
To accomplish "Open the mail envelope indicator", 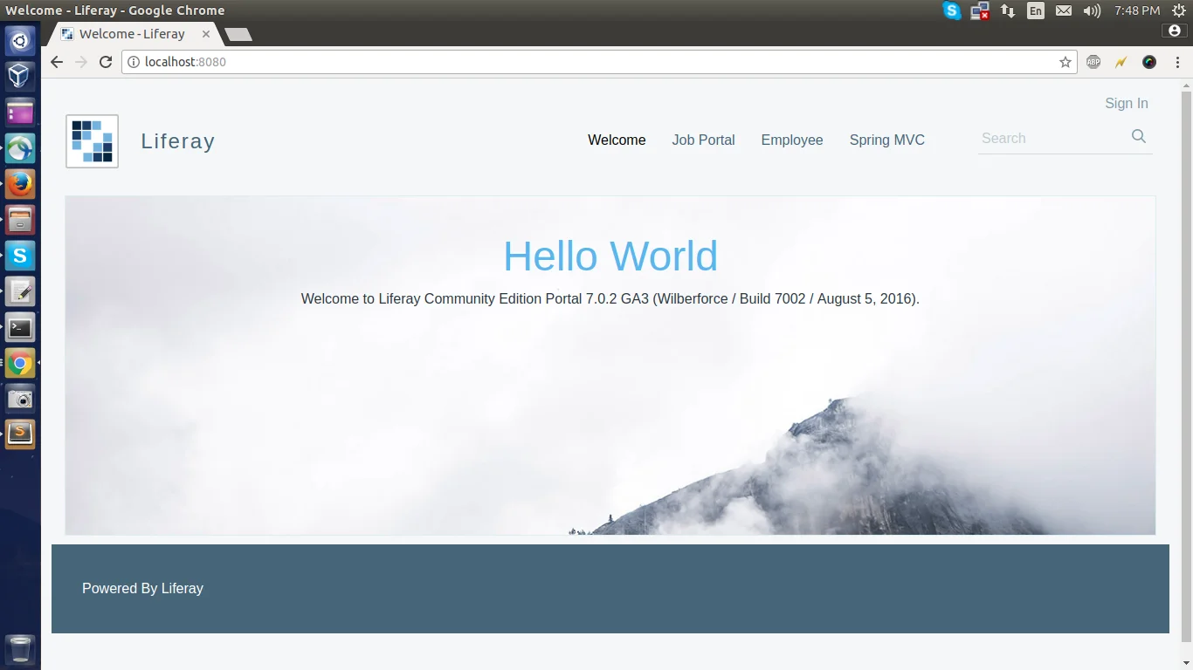I will pos(1063,10).
